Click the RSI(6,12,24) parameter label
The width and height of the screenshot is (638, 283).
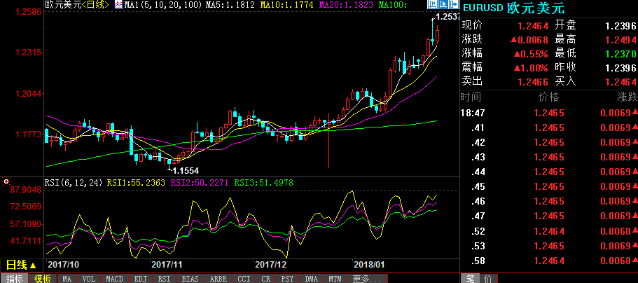point(74,182)
